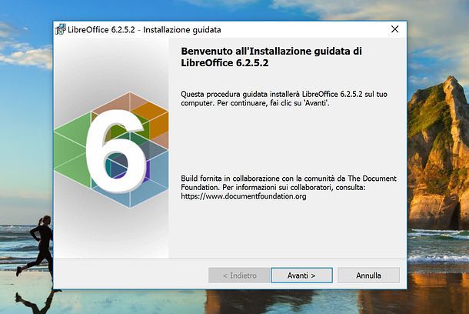The image size is (469, 314).
Task: Click the greyed-out < Indietro button
Action: click(239, 275)
